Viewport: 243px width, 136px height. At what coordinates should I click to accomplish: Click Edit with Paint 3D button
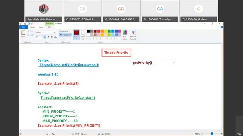click(x=133, y=35)
